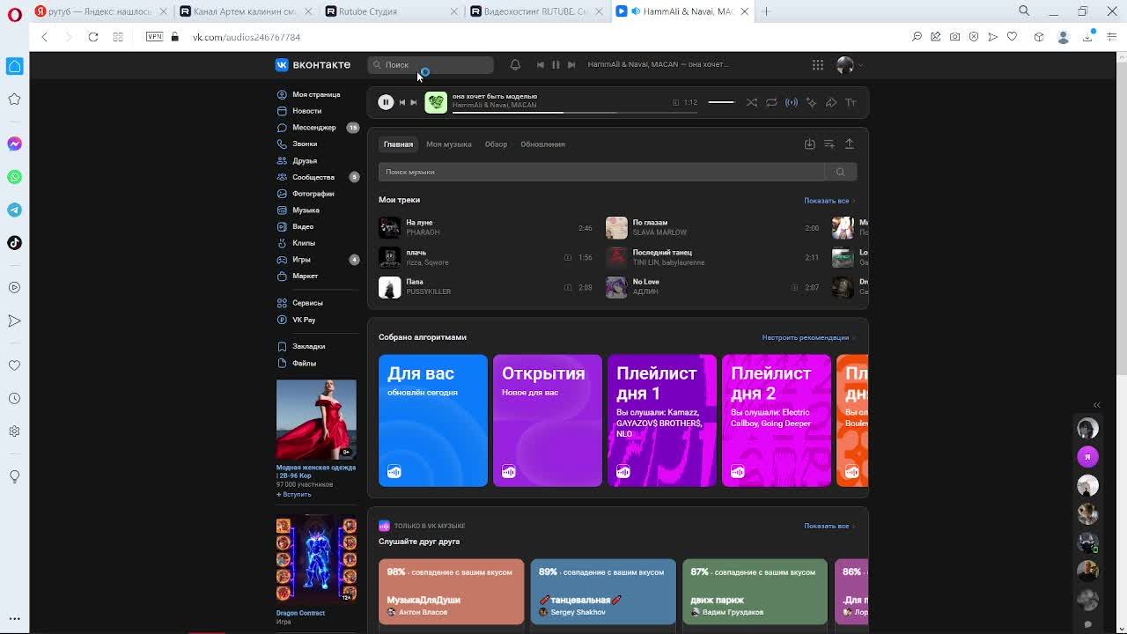1127x634 pixels.
Task: Open WhatsApp in the Opera sidebar
Action: 14,177
